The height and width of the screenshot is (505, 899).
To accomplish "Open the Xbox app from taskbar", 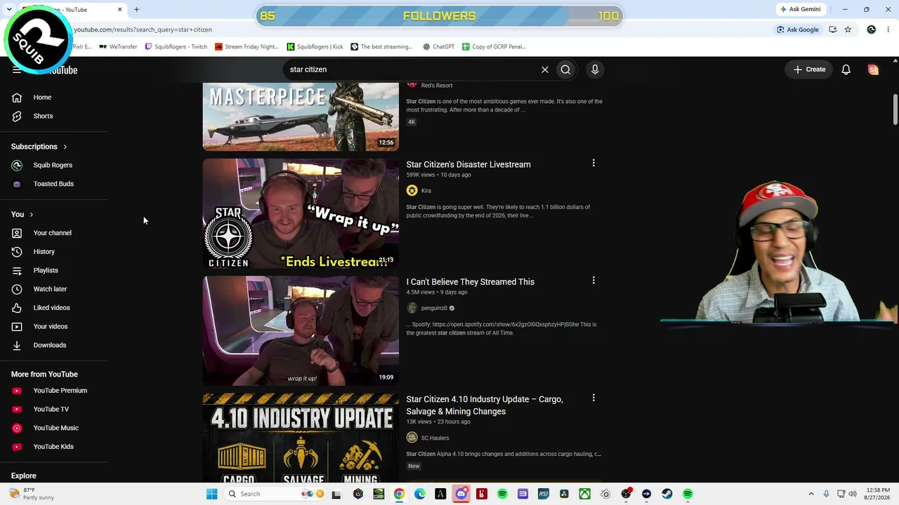I will 584,494.
